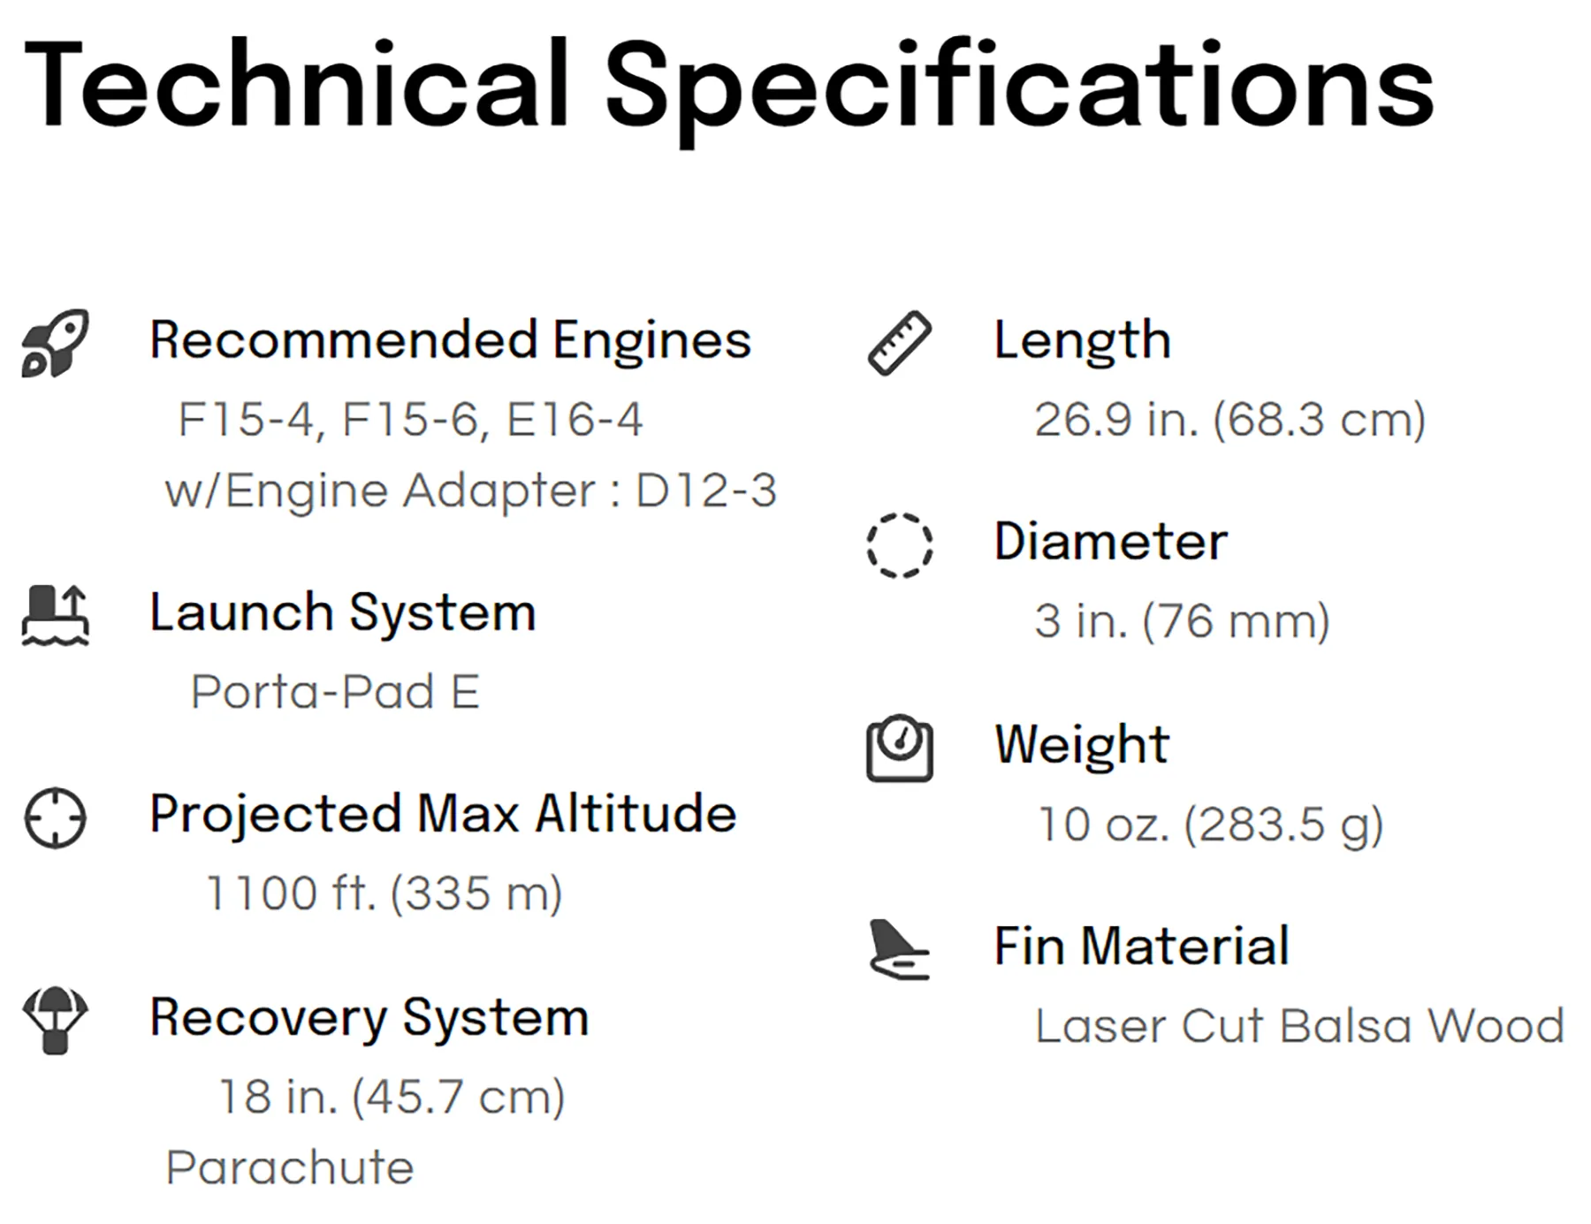Click the dashed circle diameter icon
The width and height of the screenshot is (1591, 1224).
click(x=900, y=545)
